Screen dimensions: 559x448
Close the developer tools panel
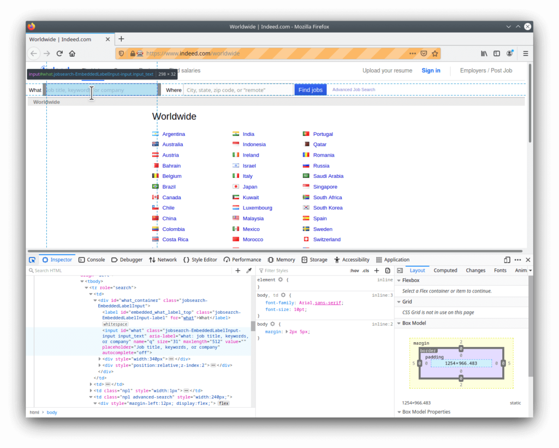pyautogui.click(x=528, y=260)
